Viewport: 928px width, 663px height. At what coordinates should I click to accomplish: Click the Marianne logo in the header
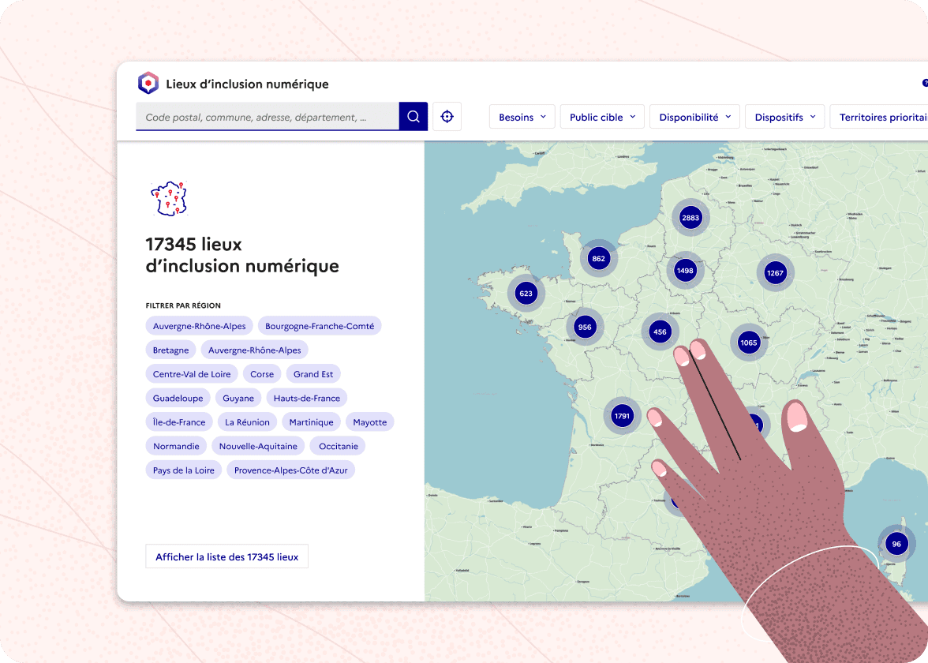pyautogui.click(x=148, y=82)
